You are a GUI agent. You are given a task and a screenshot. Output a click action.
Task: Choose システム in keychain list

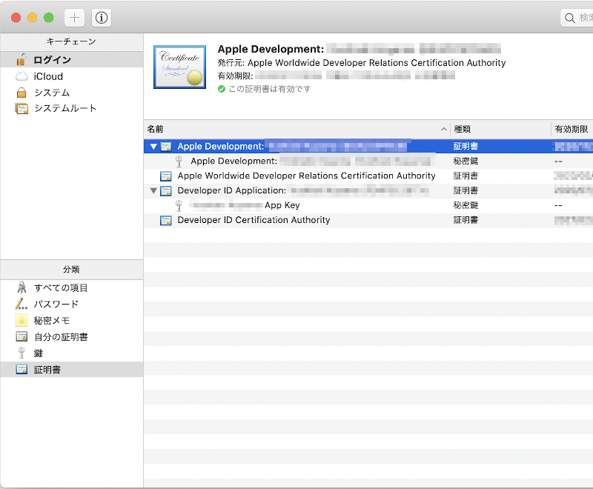[52, 93]
